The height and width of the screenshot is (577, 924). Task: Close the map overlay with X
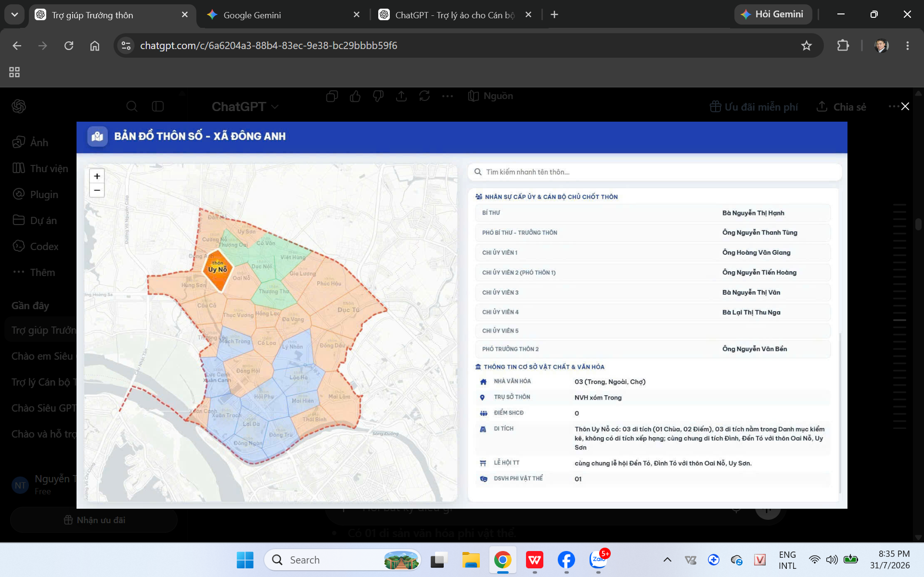click(905, 106)
